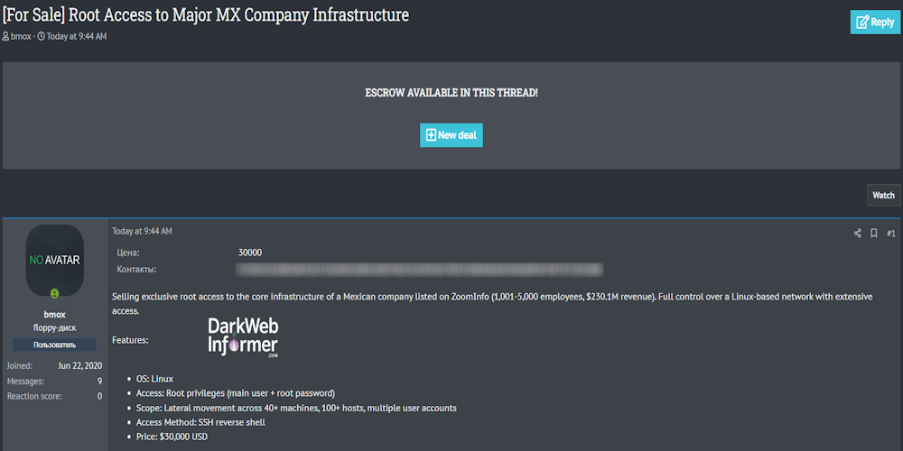
Task: Click the thread title heading
Action: (x=206, y=14)
